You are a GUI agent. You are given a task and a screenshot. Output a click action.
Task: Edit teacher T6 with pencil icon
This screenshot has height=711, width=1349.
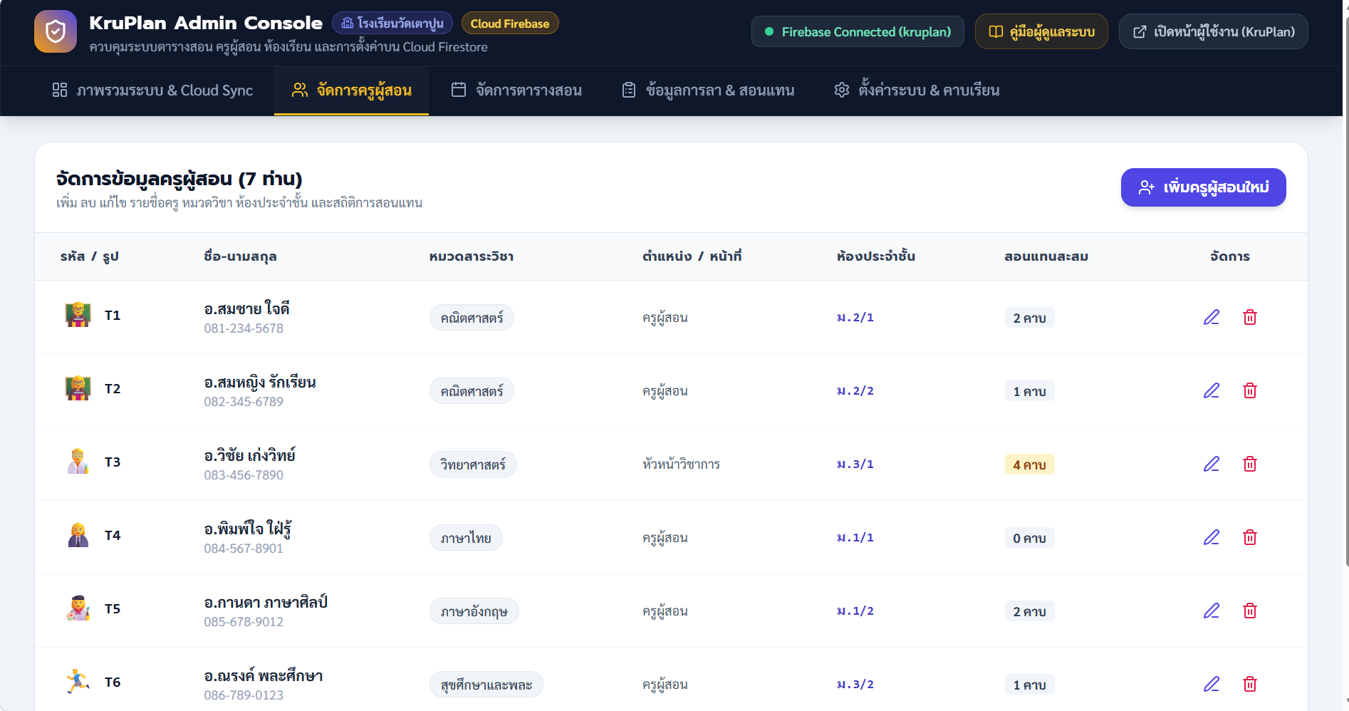pos(1212,684)
